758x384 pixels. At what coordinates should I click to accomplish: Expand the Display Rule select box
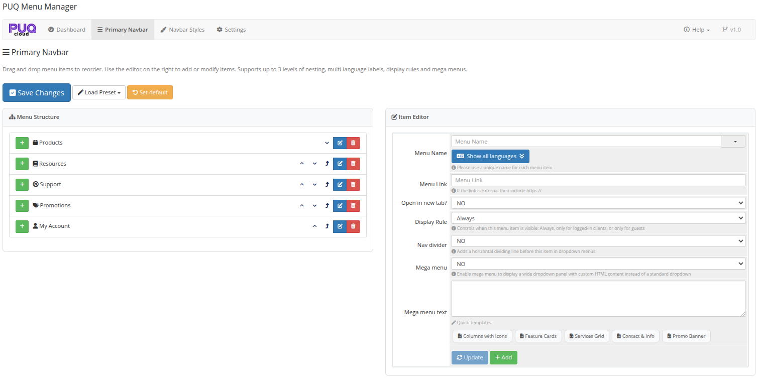598,218
